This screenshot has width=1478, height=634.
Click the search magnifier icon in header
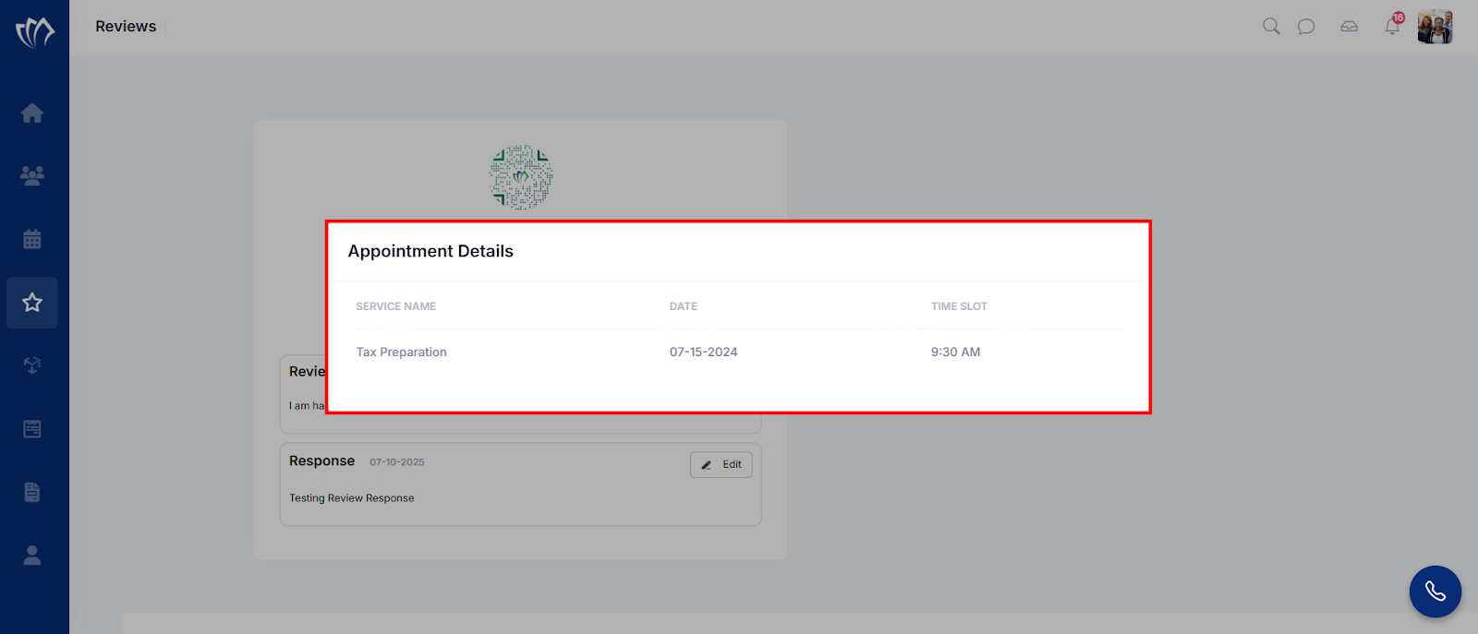click(x=1271, y=26)
